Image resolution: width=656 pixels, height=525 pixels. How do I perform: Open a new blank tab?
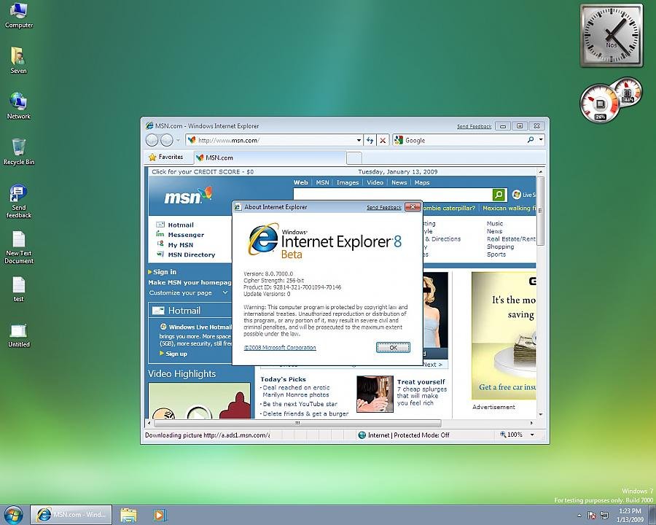354,157
